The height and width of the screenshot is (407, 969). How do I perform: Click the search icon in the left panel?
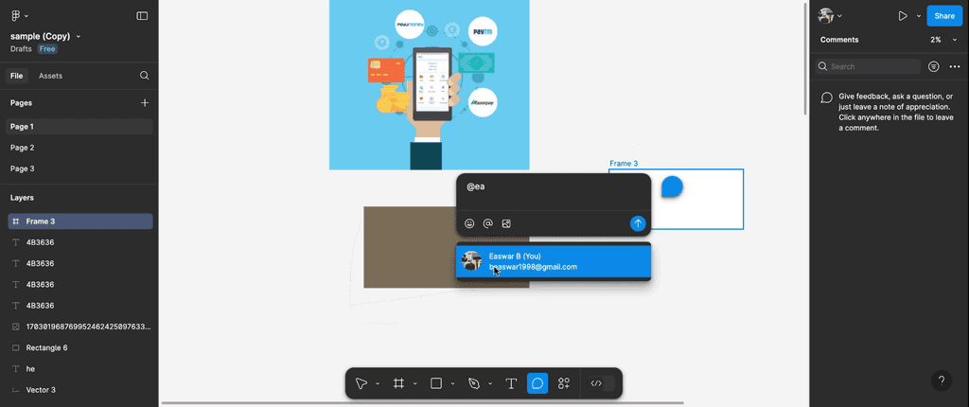pyautogui.click(x=144, y=76)
